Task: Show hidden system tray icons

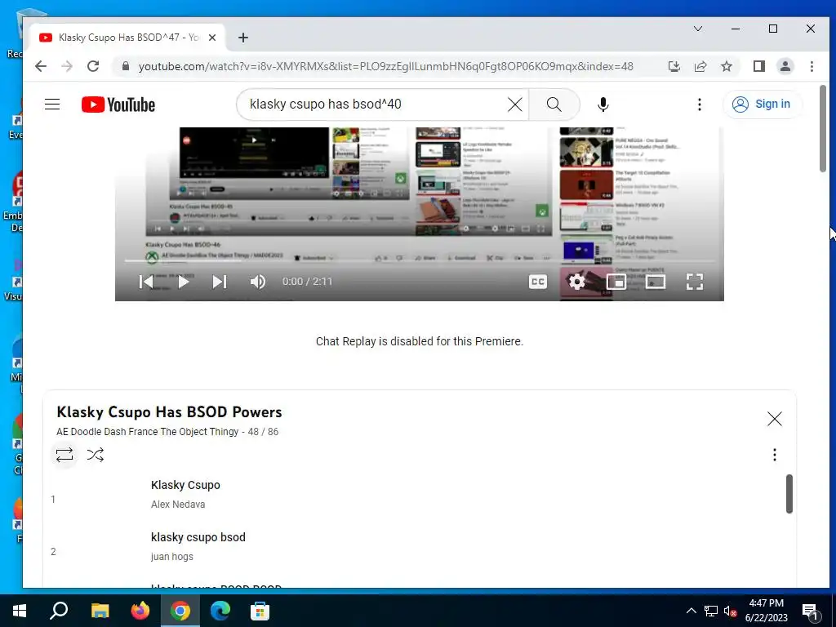Action: 691,611
